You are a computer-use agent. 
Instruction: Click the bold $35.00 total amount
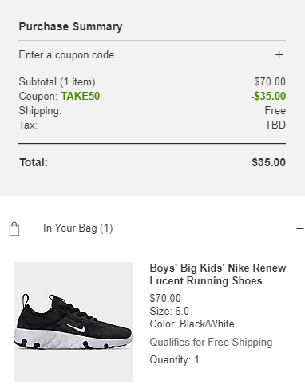(269, 162)
